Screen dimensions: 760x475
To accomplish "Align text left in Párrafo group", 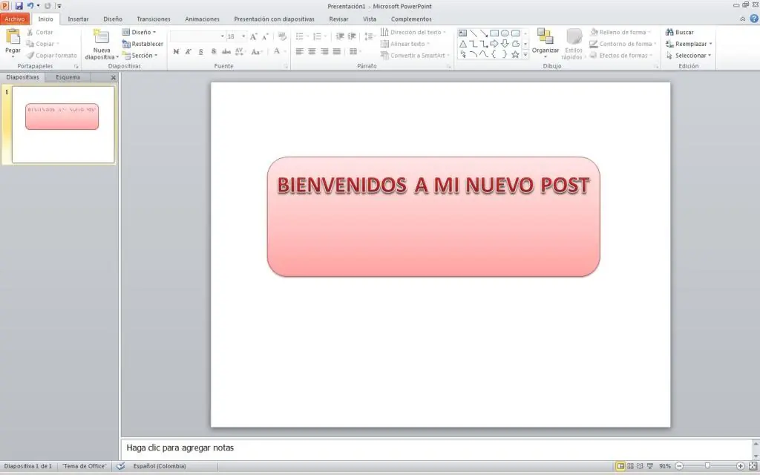I will (x=300, y=51).
